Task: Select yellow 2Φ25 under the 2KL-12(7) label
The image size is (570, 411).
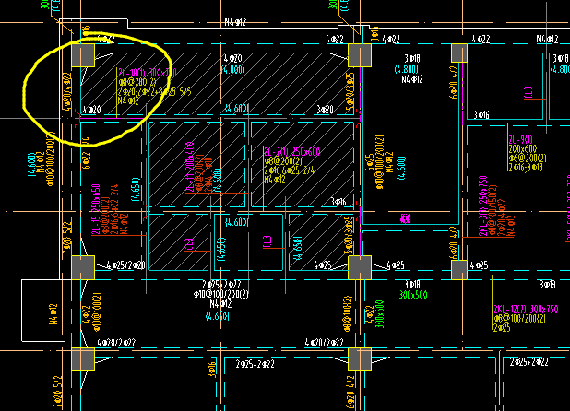Action: [502, 328]
